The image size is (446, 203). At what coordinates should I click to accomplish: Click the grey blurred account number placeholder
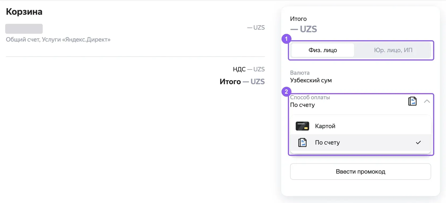[x=24, y=29]
